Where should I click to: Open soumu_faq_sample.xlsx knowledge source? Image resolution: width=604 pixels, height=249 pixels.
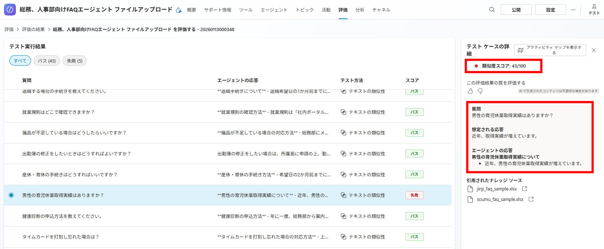[500, 199]
